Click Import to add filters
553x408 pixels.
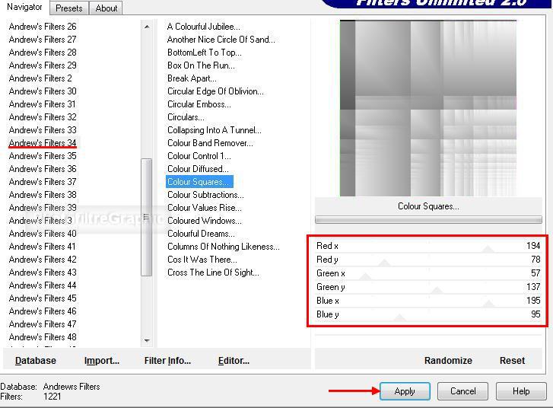(x=102, y=361)
